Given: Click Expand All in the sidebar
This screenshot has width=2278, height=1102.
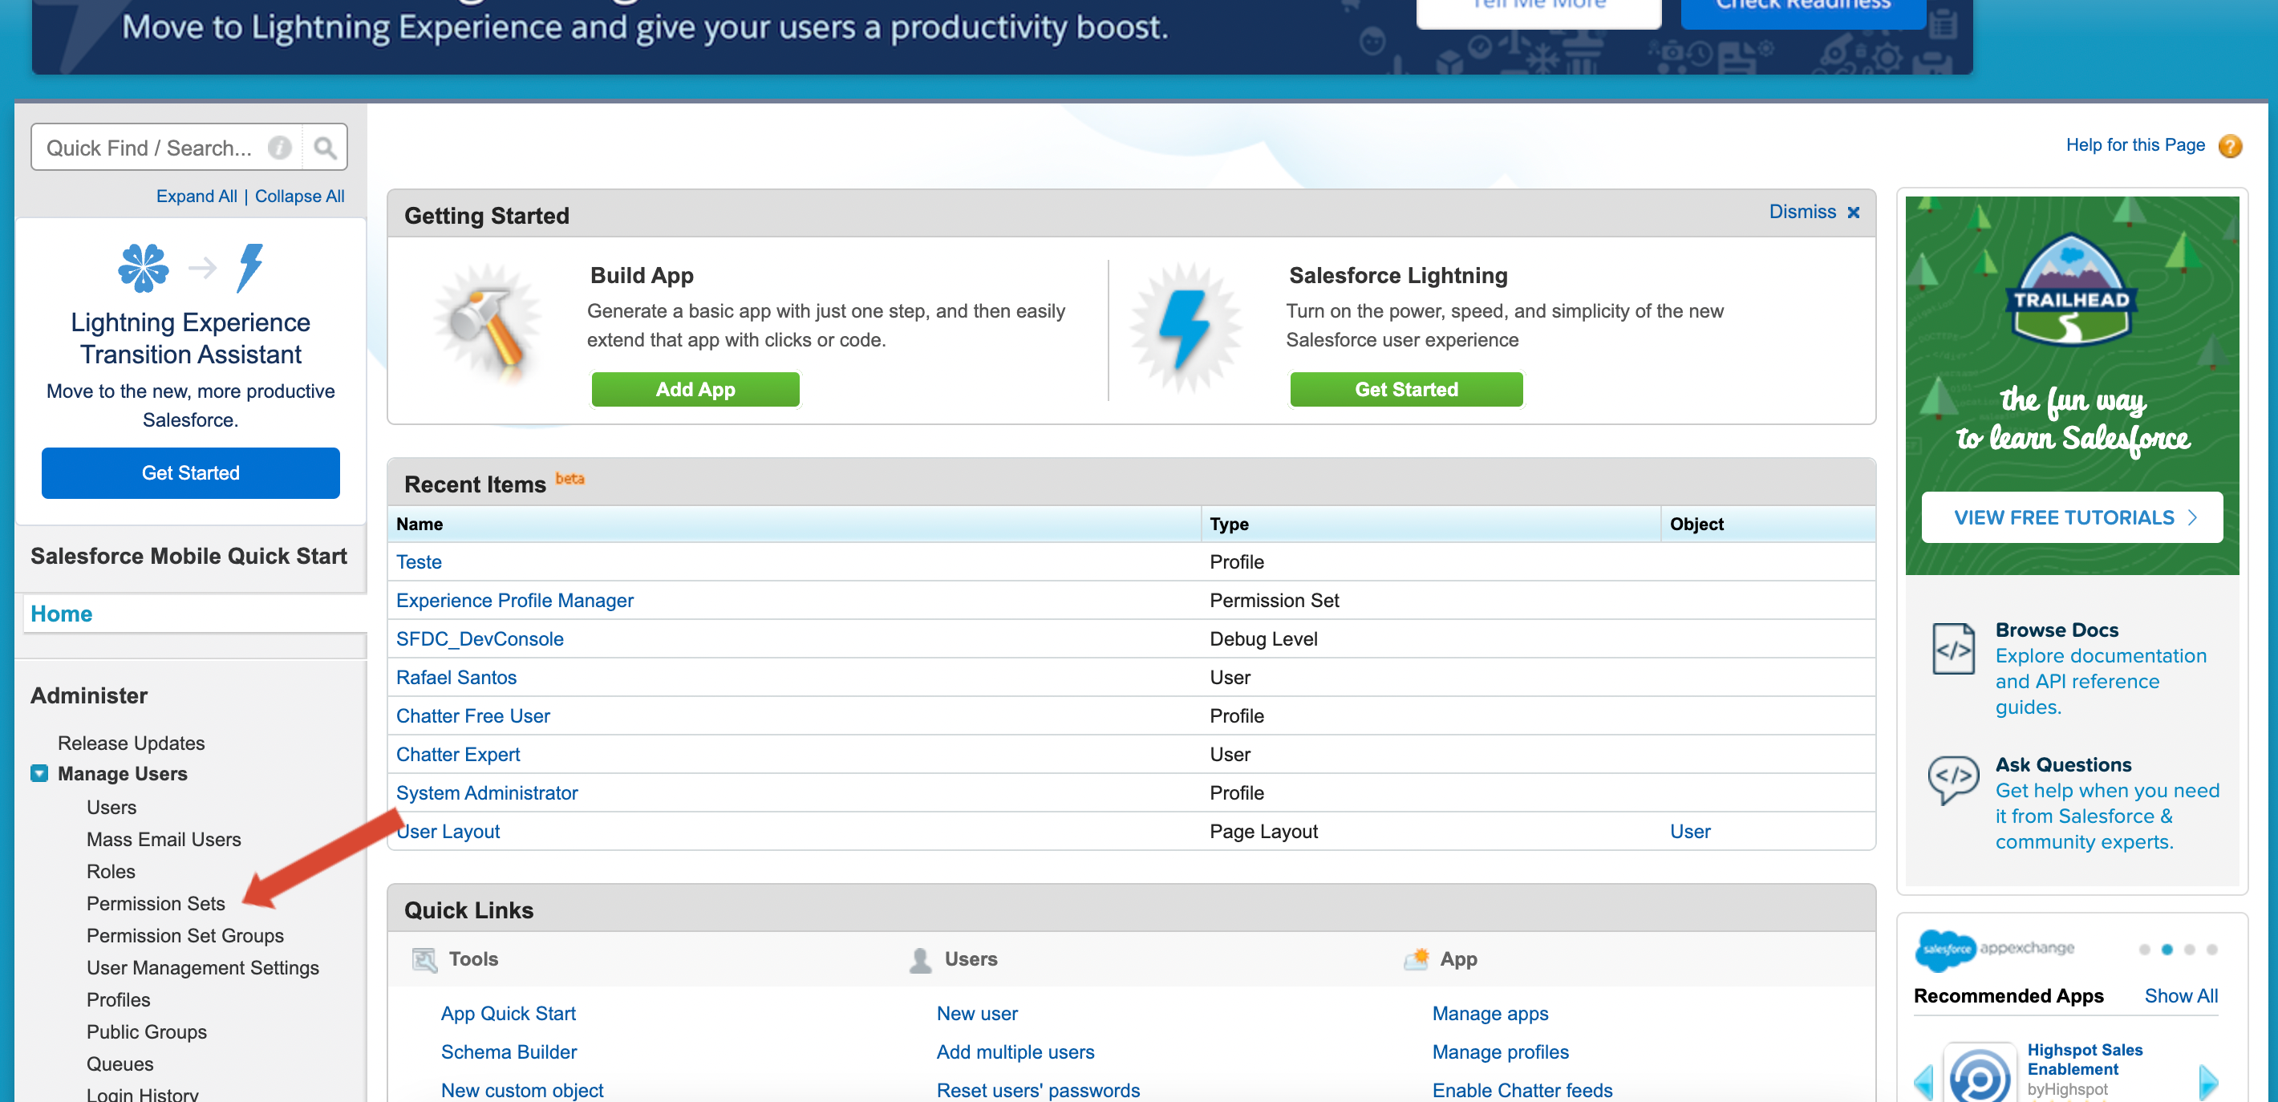Looking at the screenshot, I should [197, 196].
